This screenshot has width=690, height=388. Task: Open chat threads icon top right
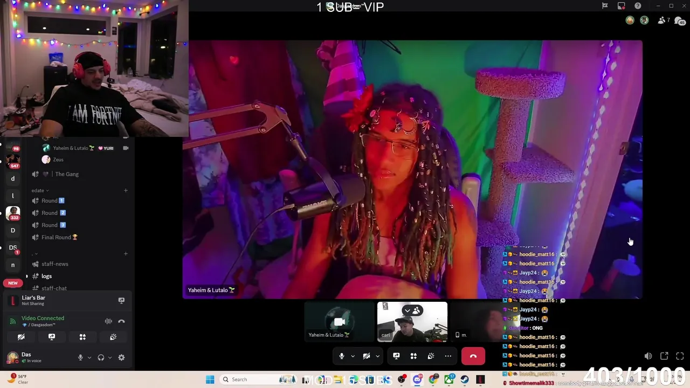(x=680, y=20)
